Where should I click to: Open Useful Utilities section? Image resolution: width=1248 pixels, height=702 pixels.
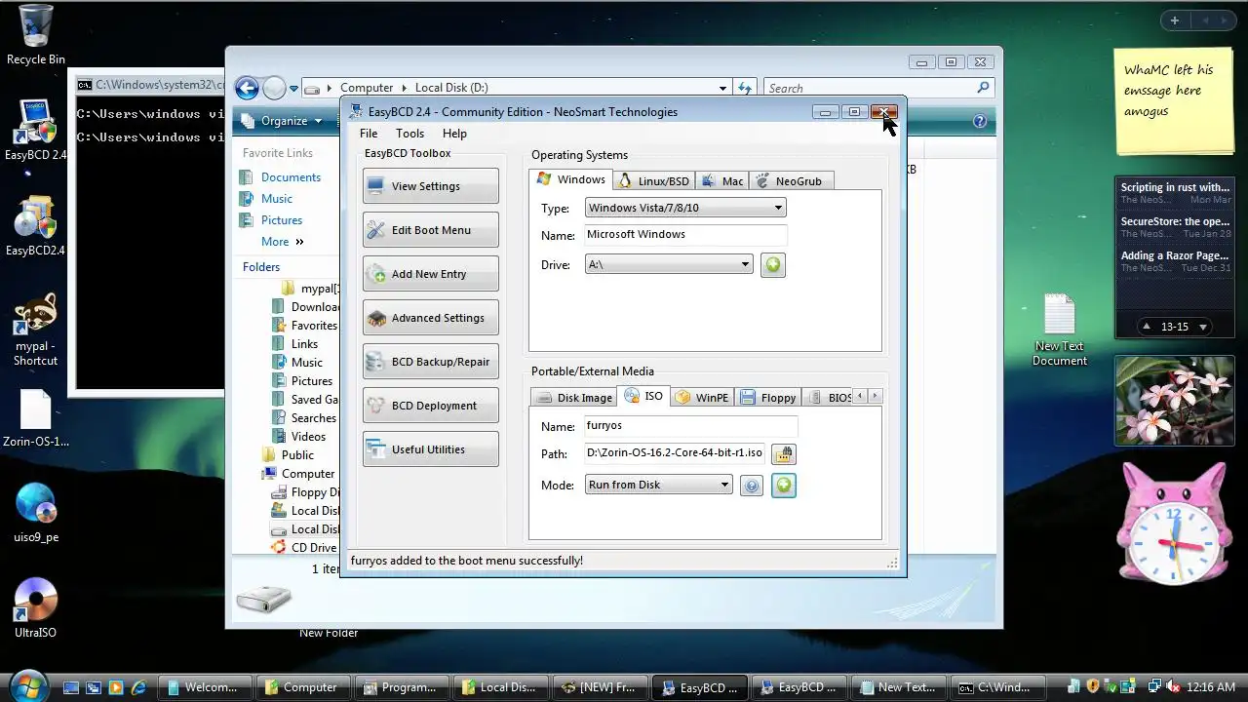click(430, 449)
